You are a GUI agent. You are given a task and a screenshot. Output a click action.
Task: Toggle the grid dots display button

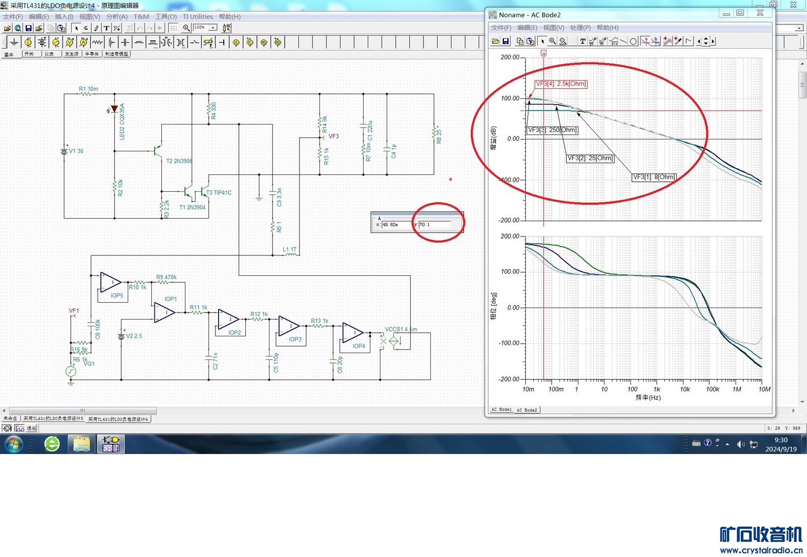pyautogui.click(x=173, y=28)
